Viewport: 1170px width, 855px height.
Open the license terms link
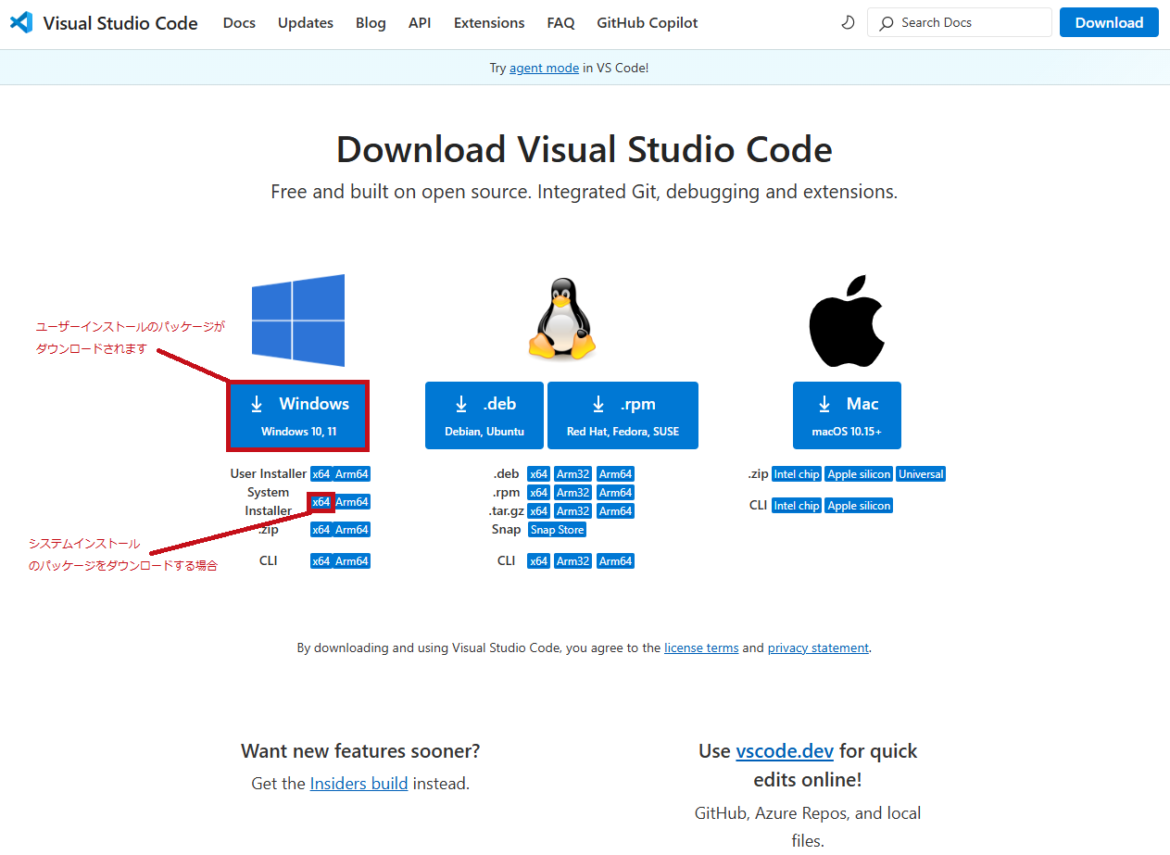(701, 648)
